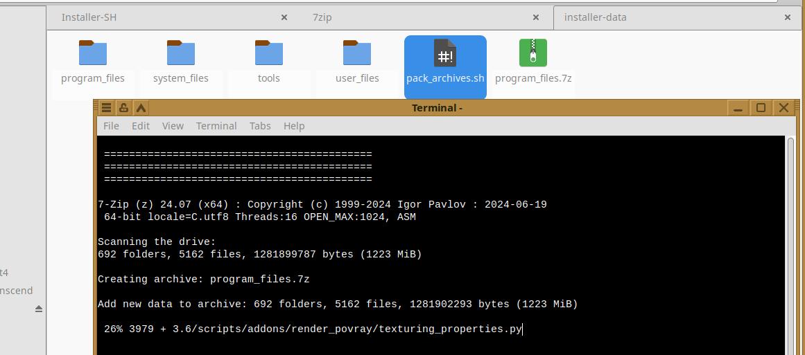Viewport: 805px width, 355px height.
Task: Close the Installer-SH tab
Action: 284,17
